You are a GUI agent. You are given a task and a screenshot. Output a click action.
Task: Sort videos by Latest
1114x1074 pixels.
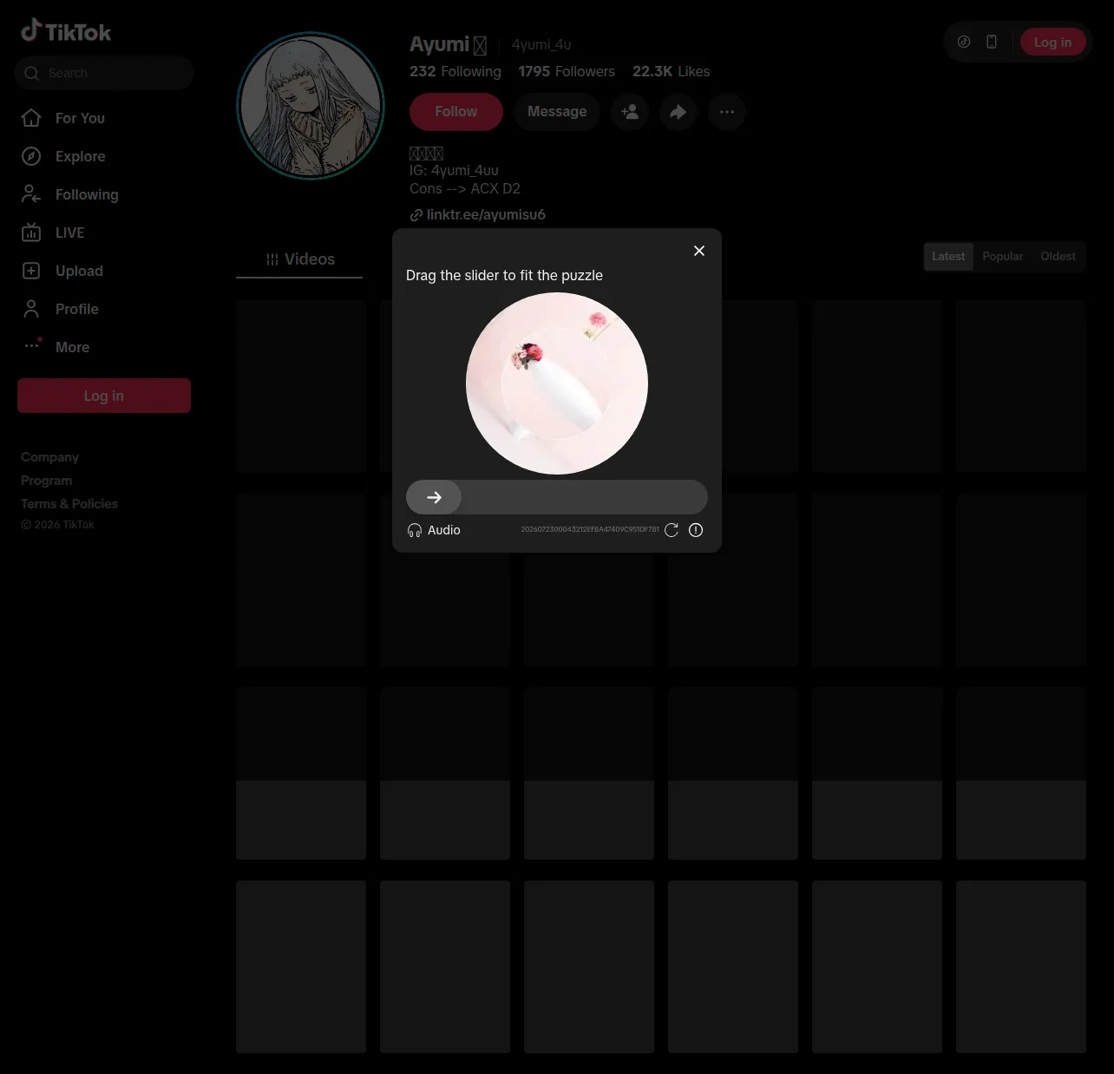(x=948, y=257)
